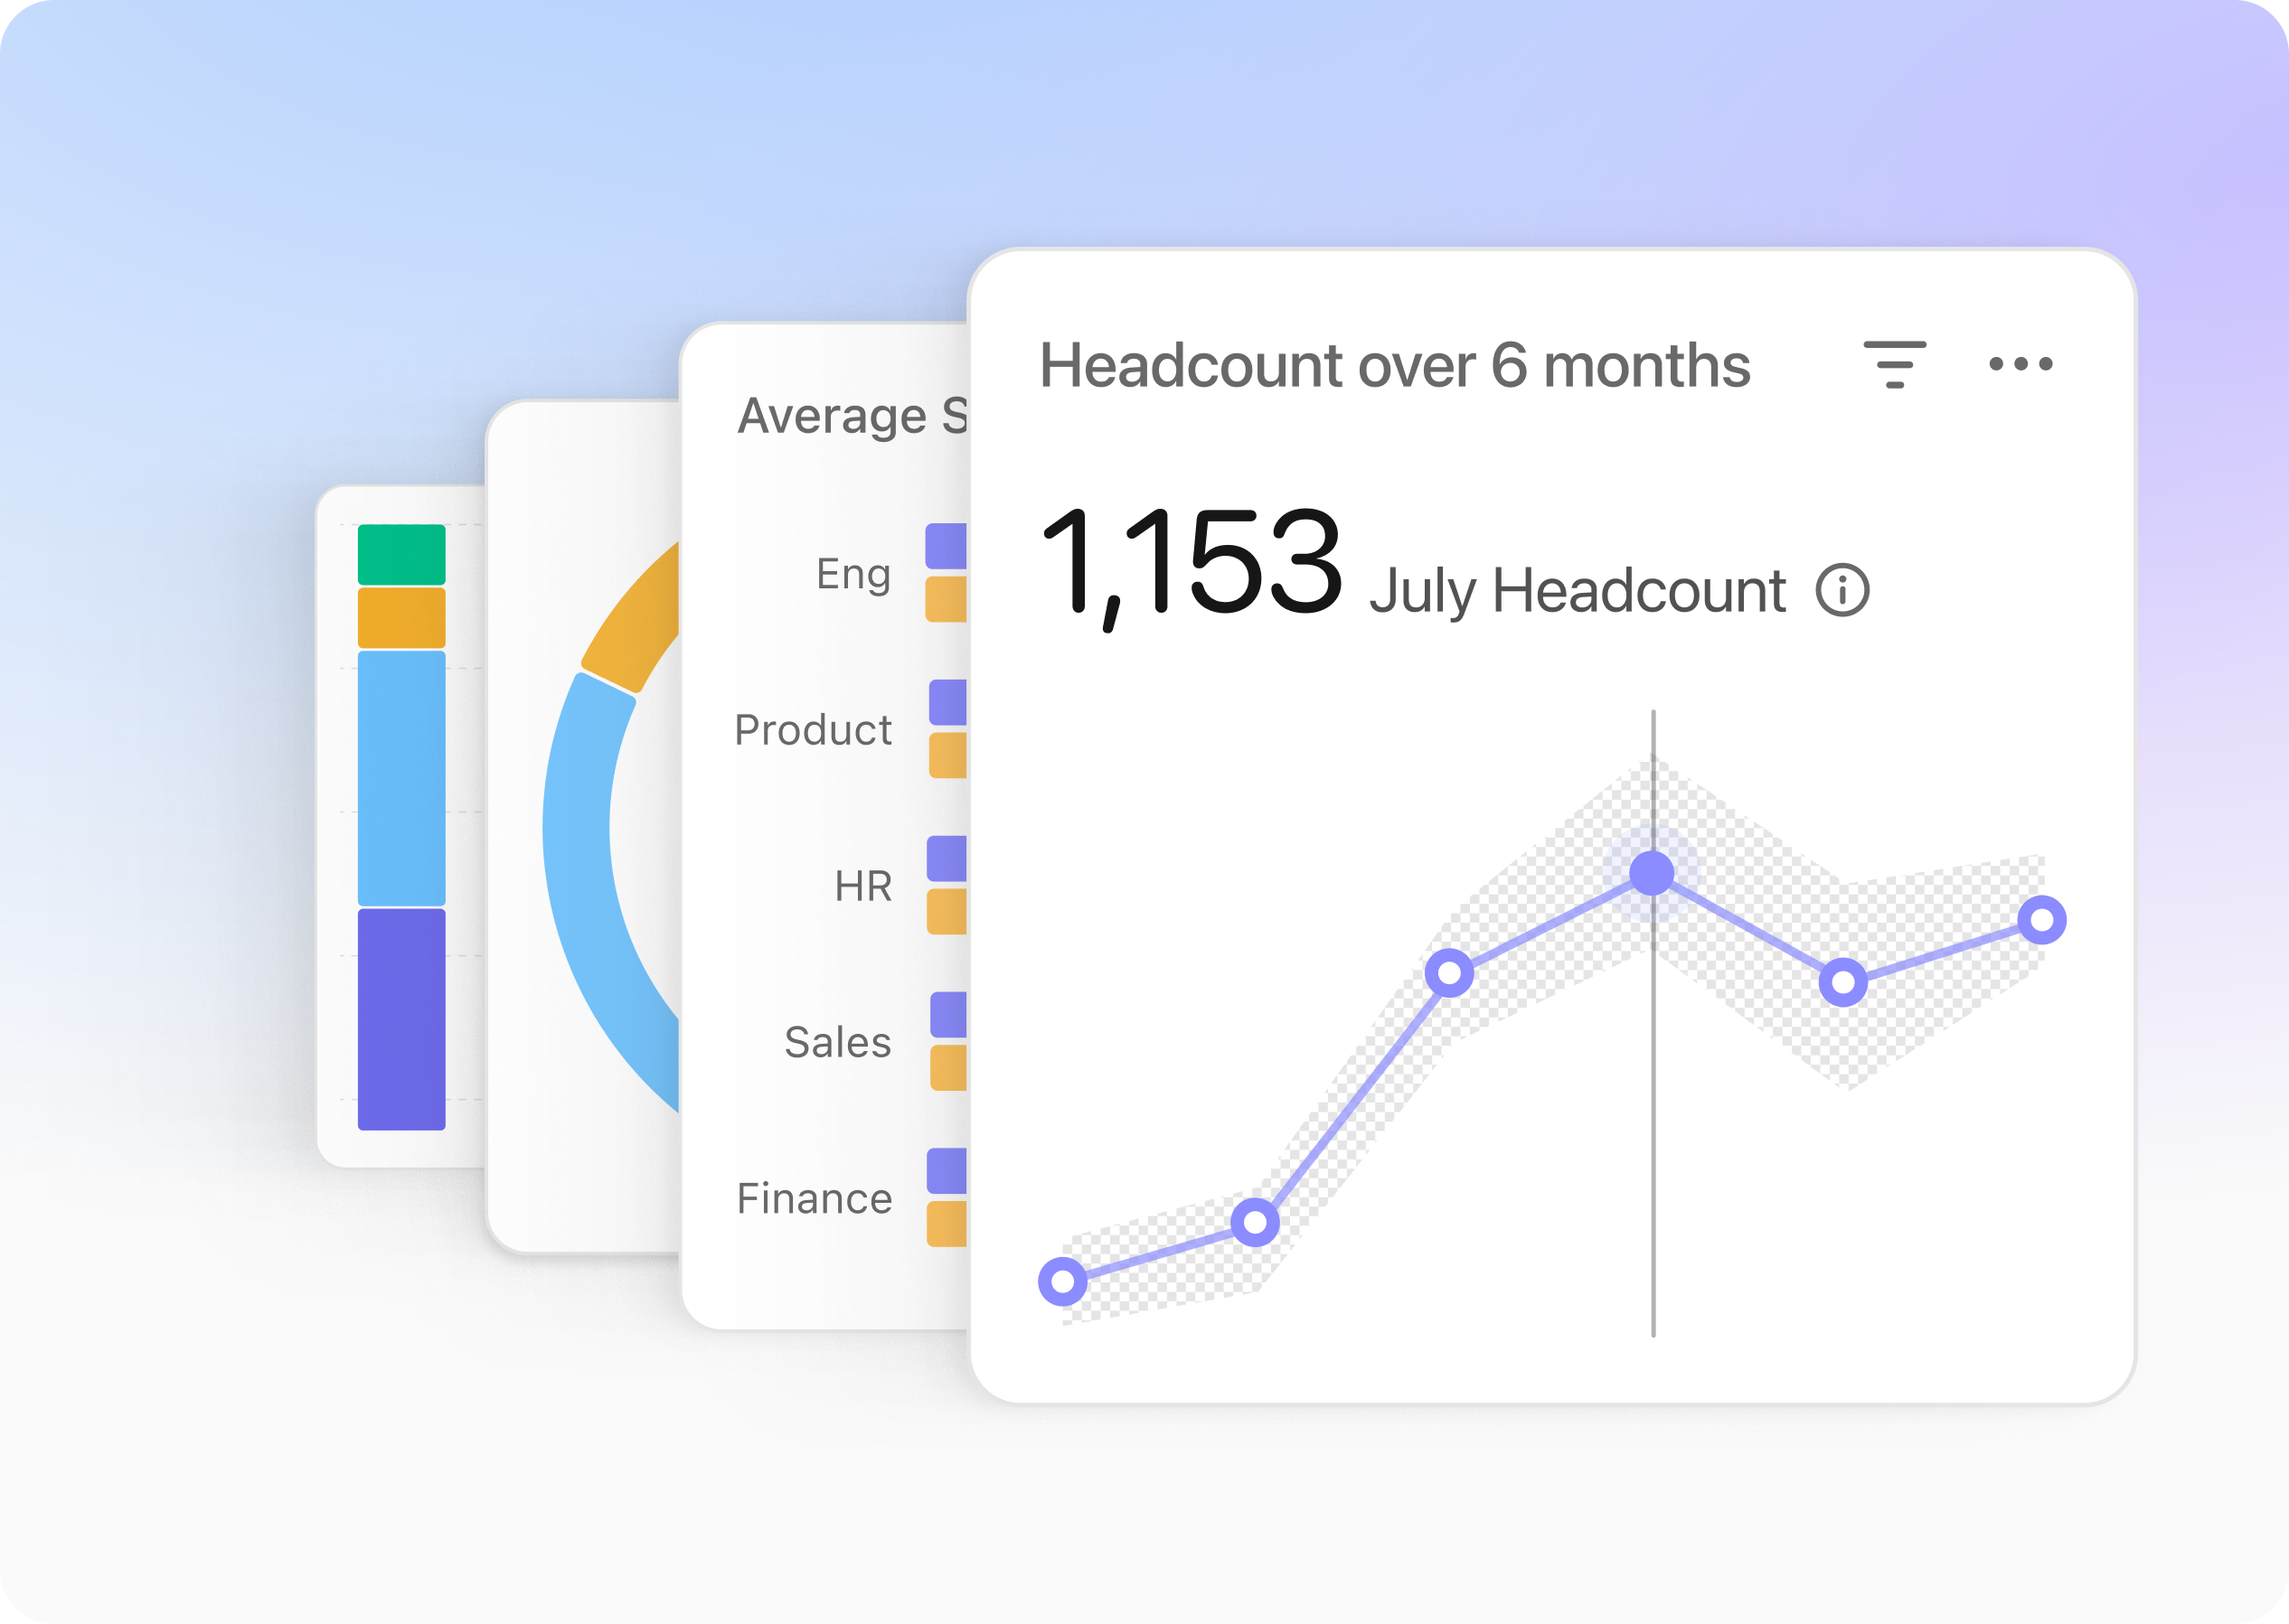Image resolution: width=2289 pixels, height=1624 pixels.
Task: Click the purple bar in HR row
Action: 947,858
